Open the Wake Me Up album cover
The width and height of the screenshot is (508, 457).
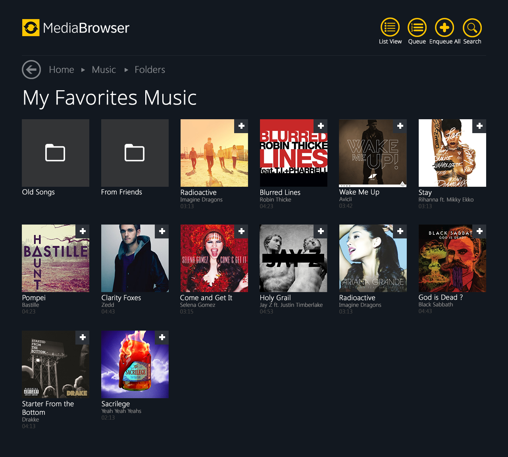click(x=373, y=153)
